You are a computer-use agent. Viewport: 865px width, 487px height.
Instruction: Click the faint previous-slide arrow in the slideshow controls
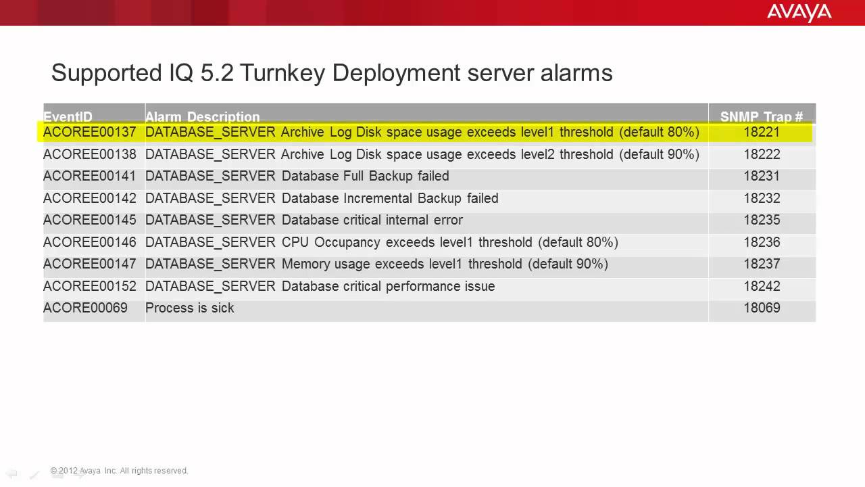pos(11,474)
